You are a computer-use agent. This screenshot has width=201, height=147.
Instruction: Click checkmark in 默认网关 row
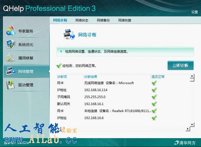[x=154, y=104]
